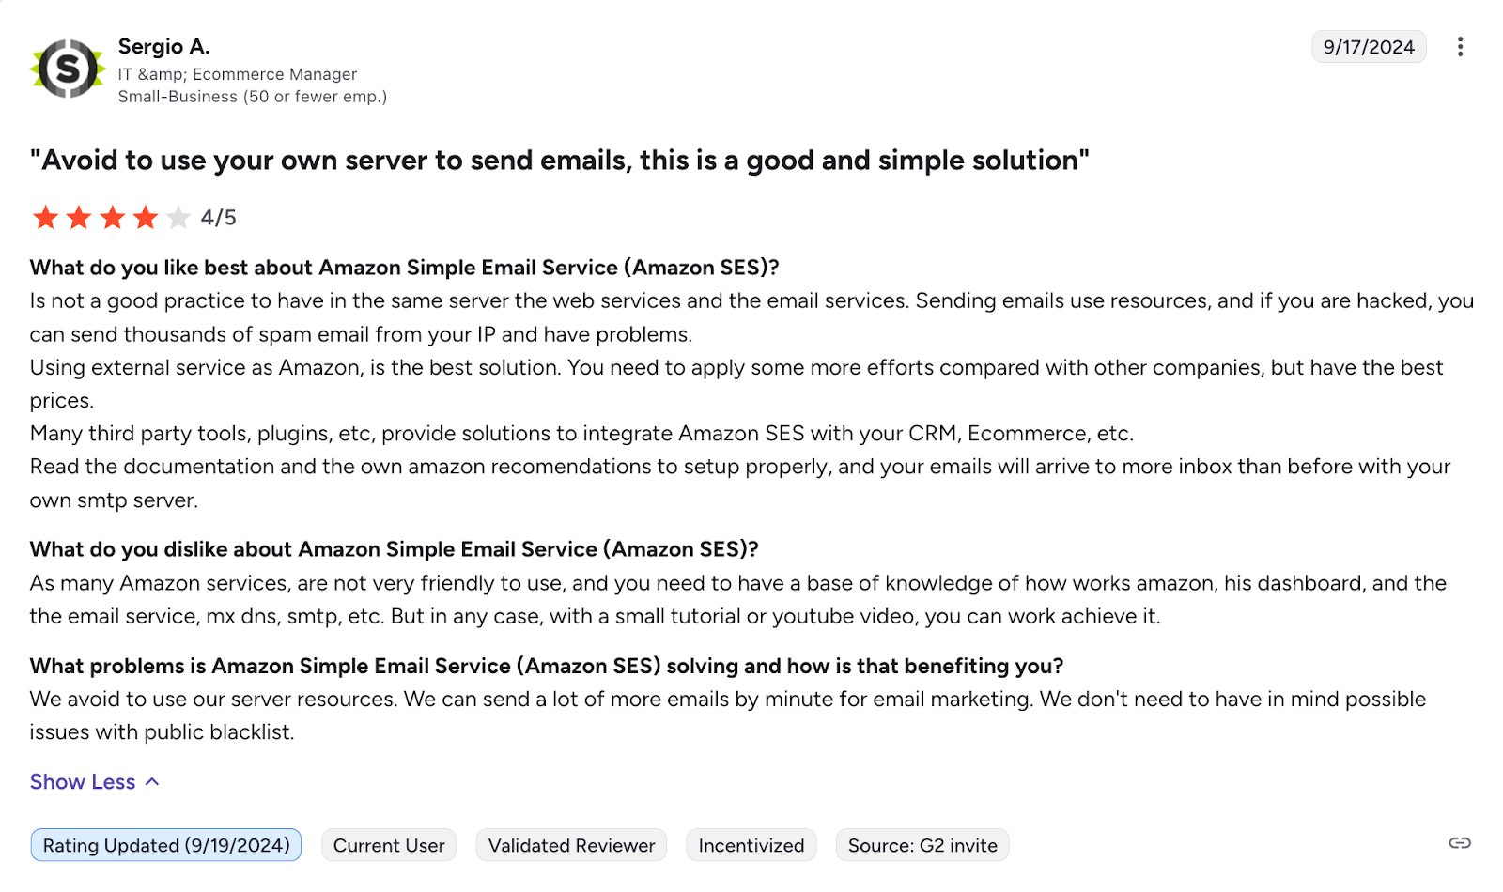
Task: Click the first orange rating star
Action: 45,218
